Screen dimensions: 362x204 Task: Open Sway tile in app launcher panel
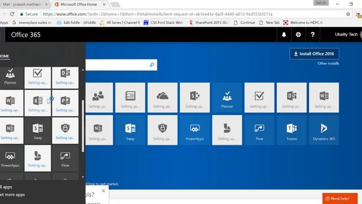pyautogui.click(x=38, y=130)
